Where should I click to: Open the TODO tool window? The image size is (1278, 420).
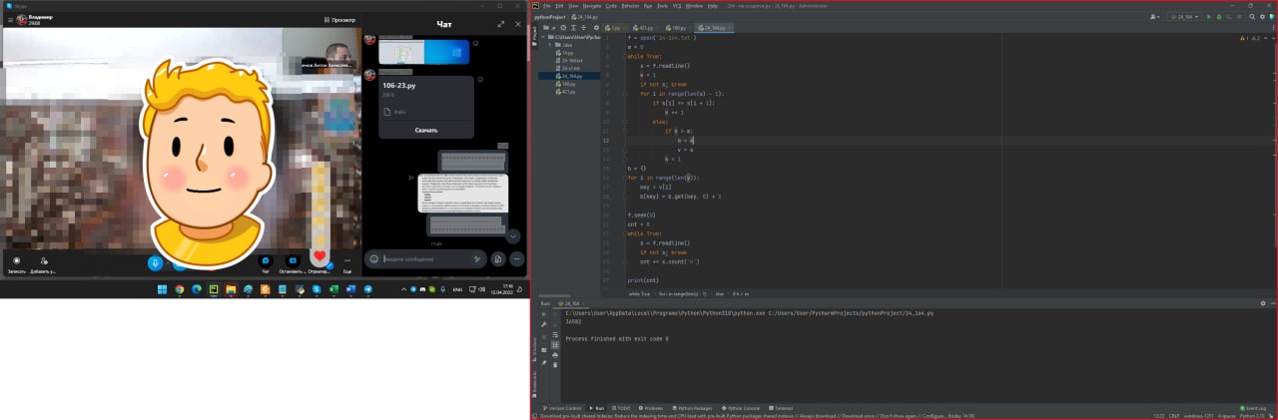click(622, 408)
